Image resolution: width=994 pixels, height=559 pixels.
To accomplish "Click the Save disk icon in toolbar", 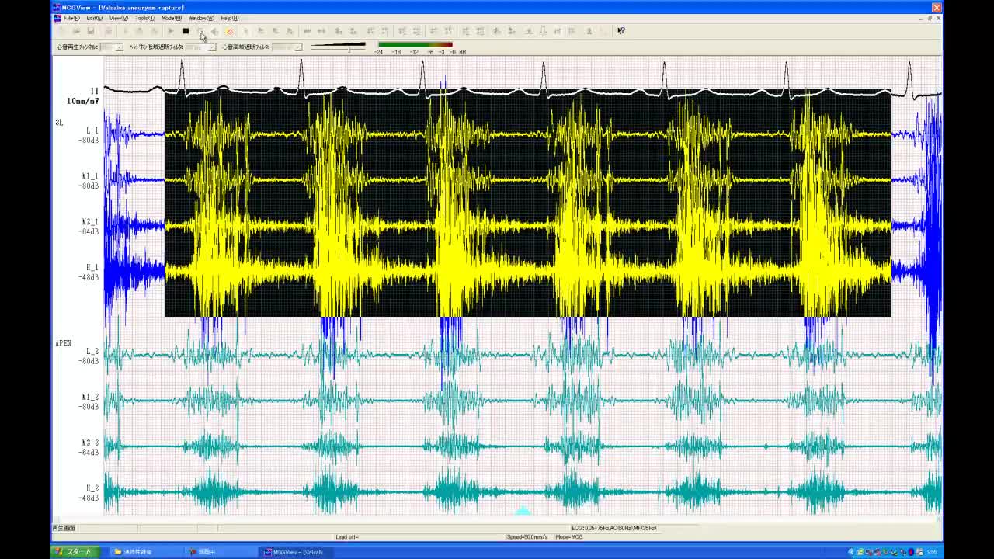I will coord(91,31).
